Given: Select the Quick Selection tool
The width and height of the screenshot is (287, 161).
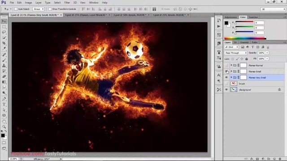Looking at the screenshot, I should click(4, 38).
